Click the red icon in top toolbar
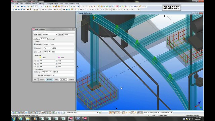This screenshot has height=121, width=215. point(117,6)
